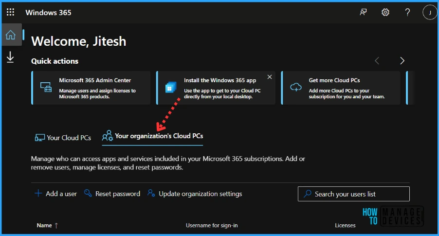Click the key icon beside Reset password
Image resolution: width=439 pixels, height=236 pixels.
[x=88, y=193]
